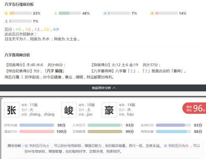The image size is (206, 159).
Task: Click the pinyin háo text
Action: click(x=130, y=114)
